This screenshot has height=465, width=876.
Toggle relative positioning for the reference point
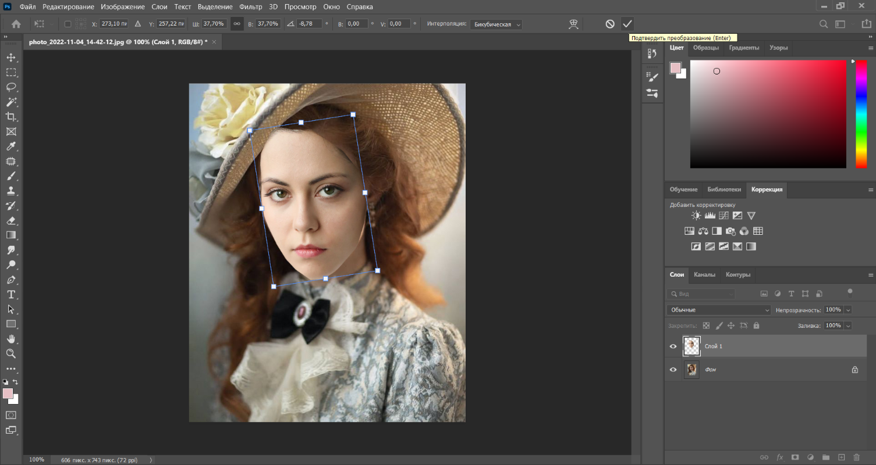click(138, 24)
